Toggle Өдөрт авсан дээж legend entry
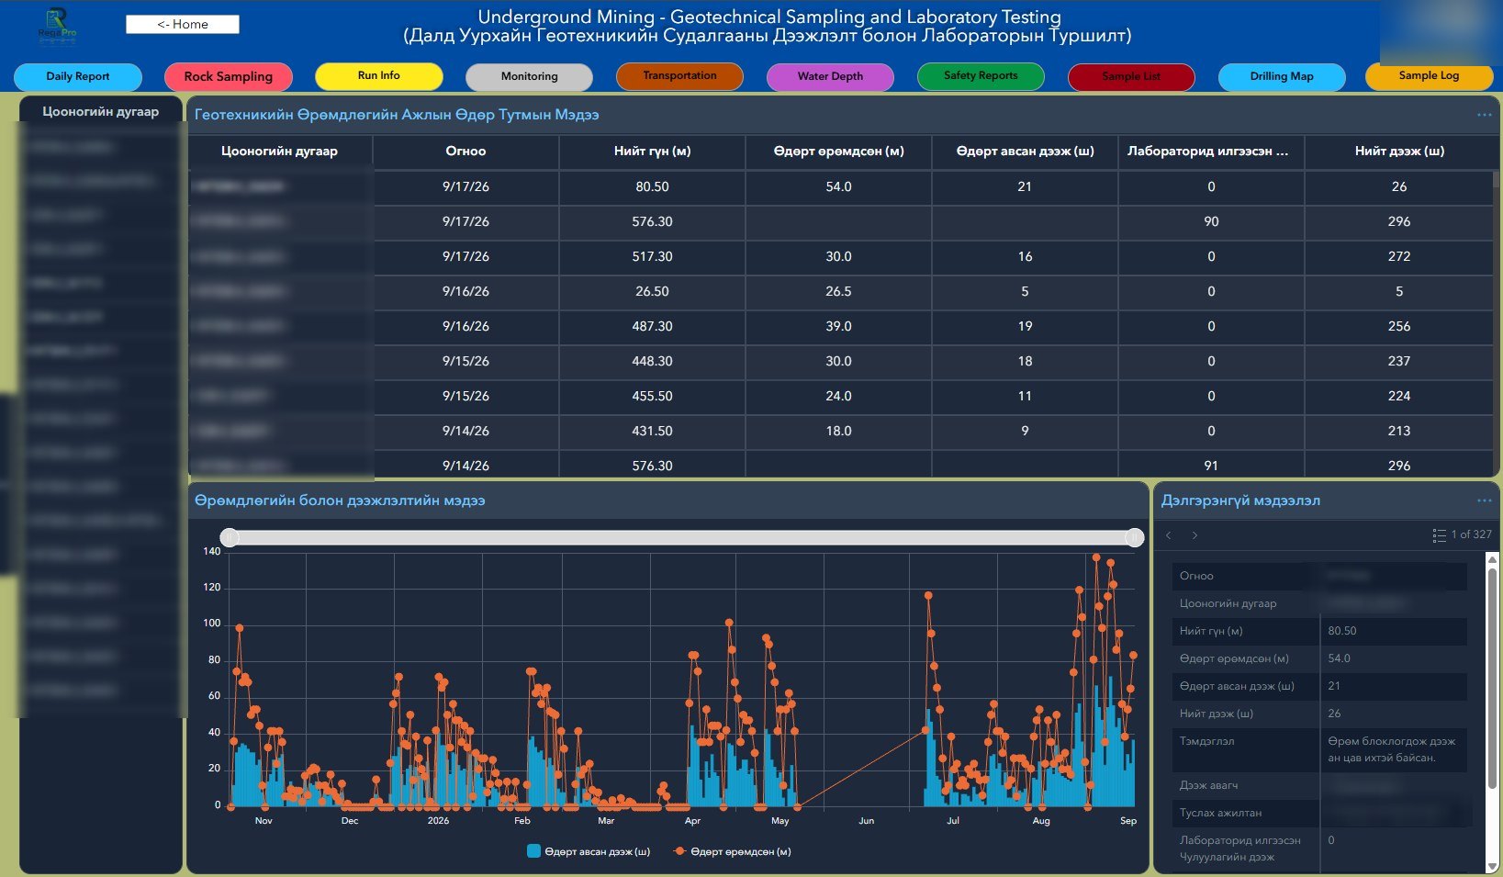The height and width of the screenshot is (877, 1503). tap(589, 851)
